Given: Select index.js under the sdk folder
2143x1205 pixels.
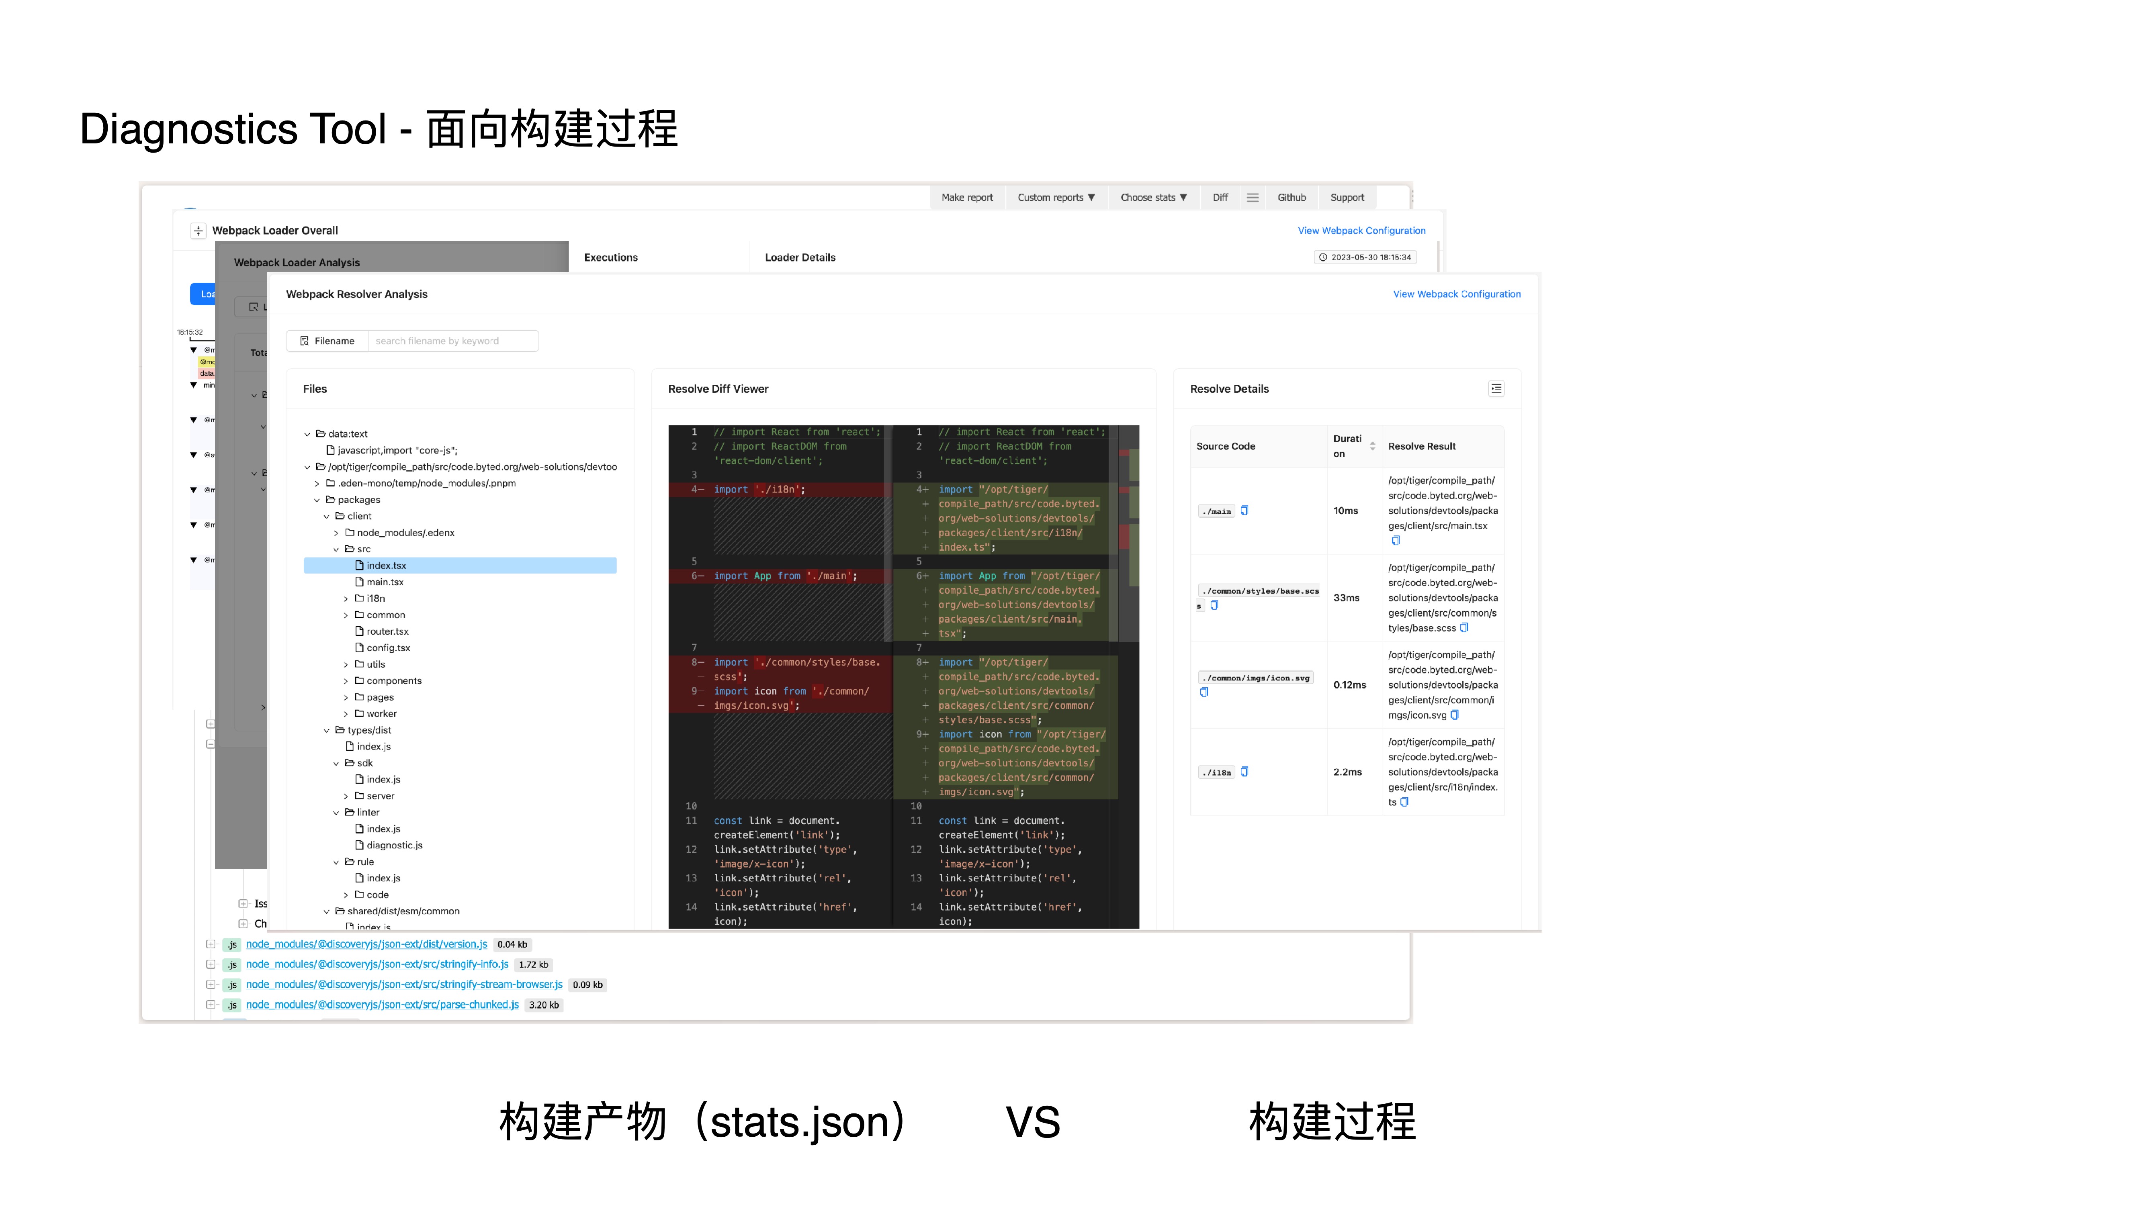Looking at the screenshot, I should click(x=378, y=779).
